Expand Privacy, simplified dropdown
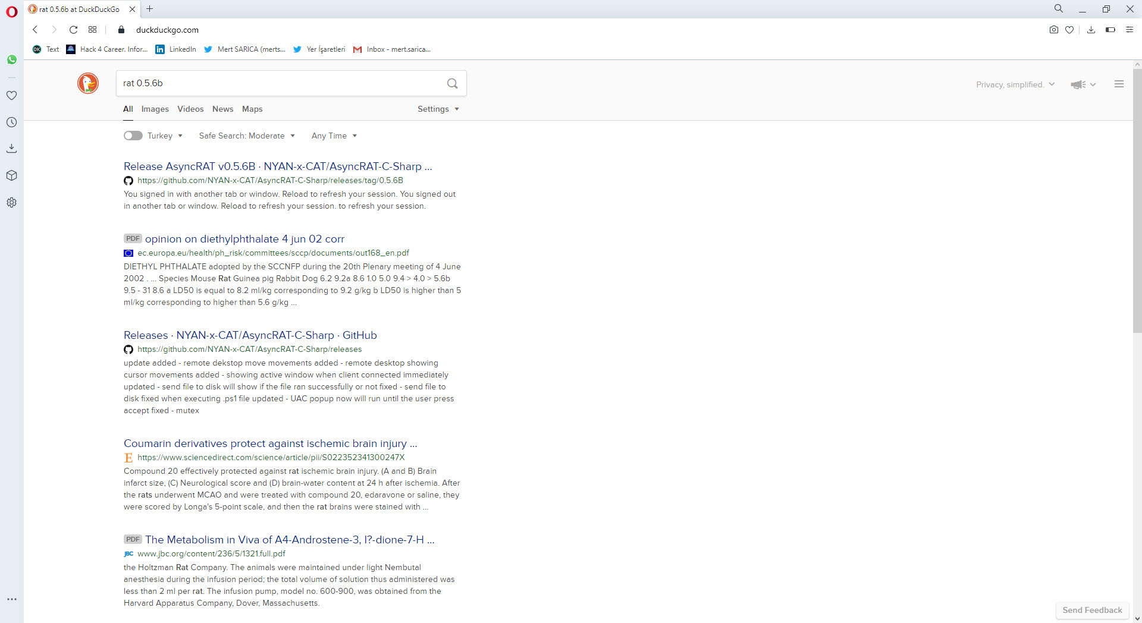Image resolution: width=1142 pixels, height=623 pixels. tap(1015, 84)
